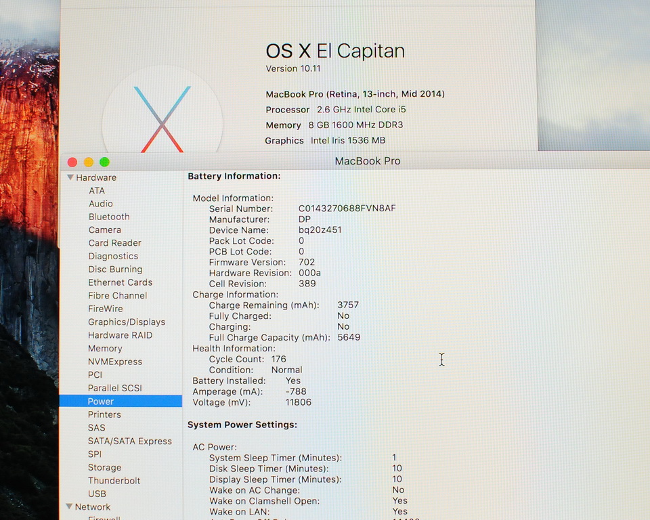This screenshot has height=520, width=650.
Task: Click Version 10.11 text
Action: (x=293, y=68)
